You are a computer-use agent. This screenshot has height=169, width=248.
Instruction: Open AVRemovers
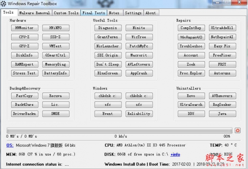[222, 96]
